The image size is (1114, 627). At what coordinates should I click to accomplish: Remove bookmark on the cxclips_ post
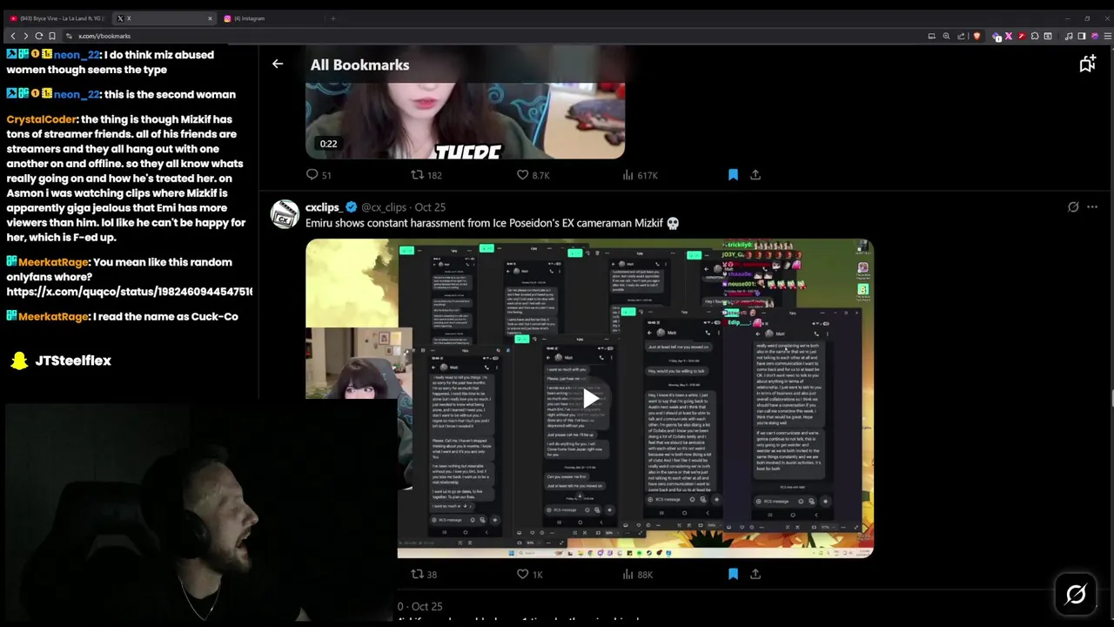[733, 574]
